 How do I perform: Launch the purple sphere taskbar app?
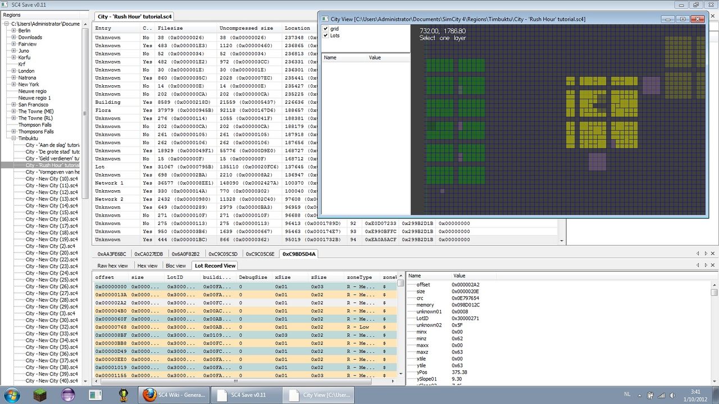click(x=68, y=394)
